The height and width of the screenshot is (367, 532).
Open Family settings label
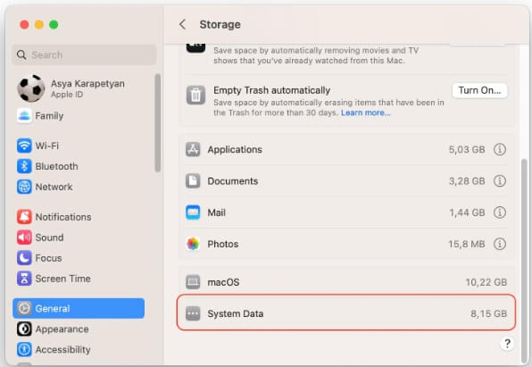[x=49, y=116]
